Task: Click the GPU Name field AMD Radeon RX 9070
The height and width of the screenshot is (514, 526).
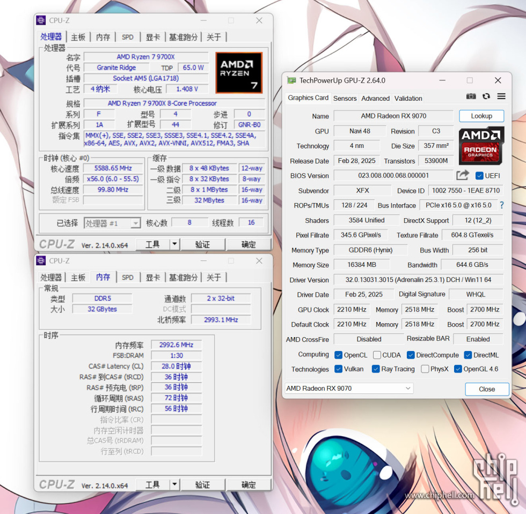Action: coord(393,116)
